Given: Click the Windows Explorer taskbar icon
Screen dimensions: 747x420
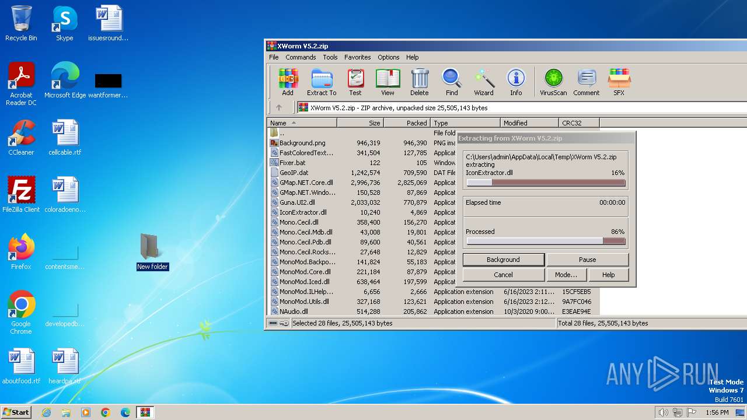Looking at the screenshot, I should pos(66,412).
